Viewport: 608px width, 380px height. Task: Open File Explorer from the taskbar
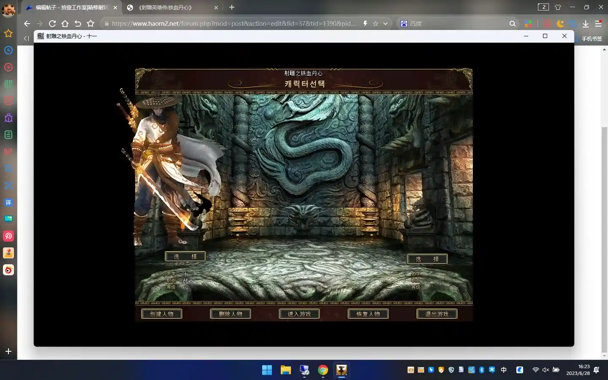coord(286,370)
